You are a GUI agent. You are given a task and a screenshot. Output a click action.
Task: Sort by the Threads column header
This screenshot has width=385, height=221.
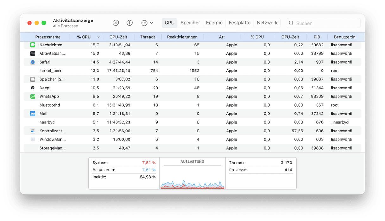click(148, 37)
